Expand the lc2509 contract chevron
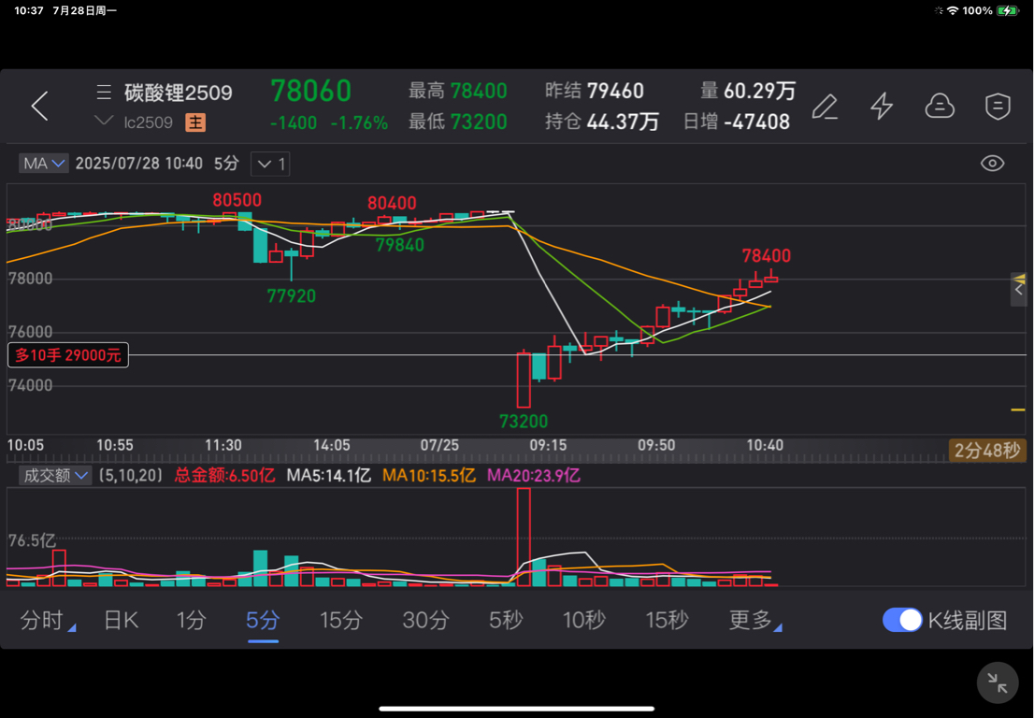Screen dimensions: 1034x718 104,121
